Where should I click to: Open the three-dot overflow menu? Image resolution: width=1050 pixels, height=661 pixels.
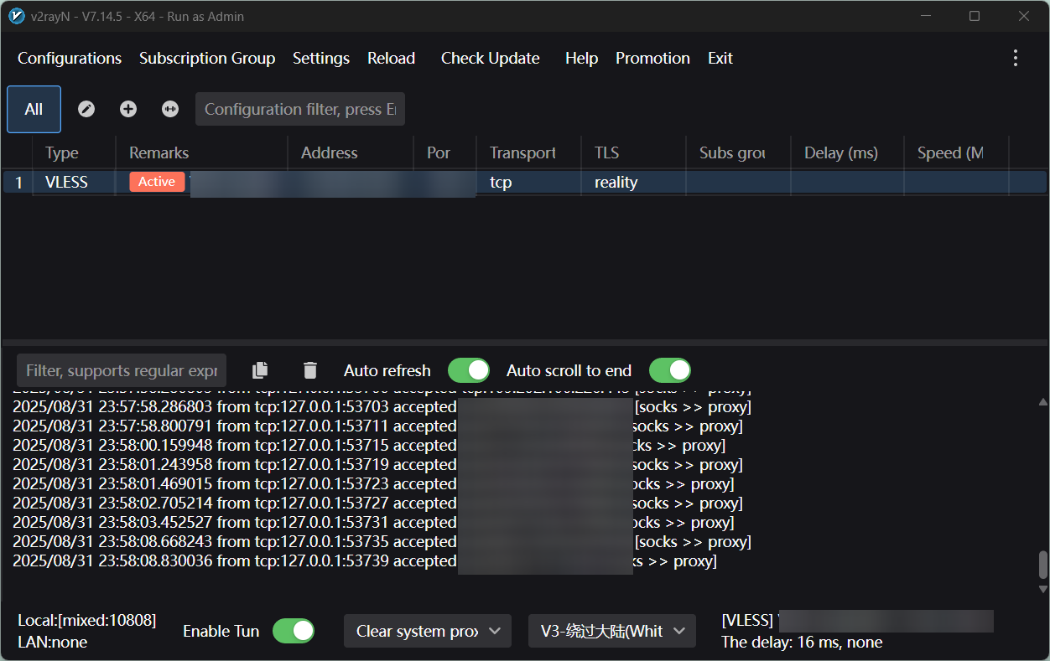1015,58
